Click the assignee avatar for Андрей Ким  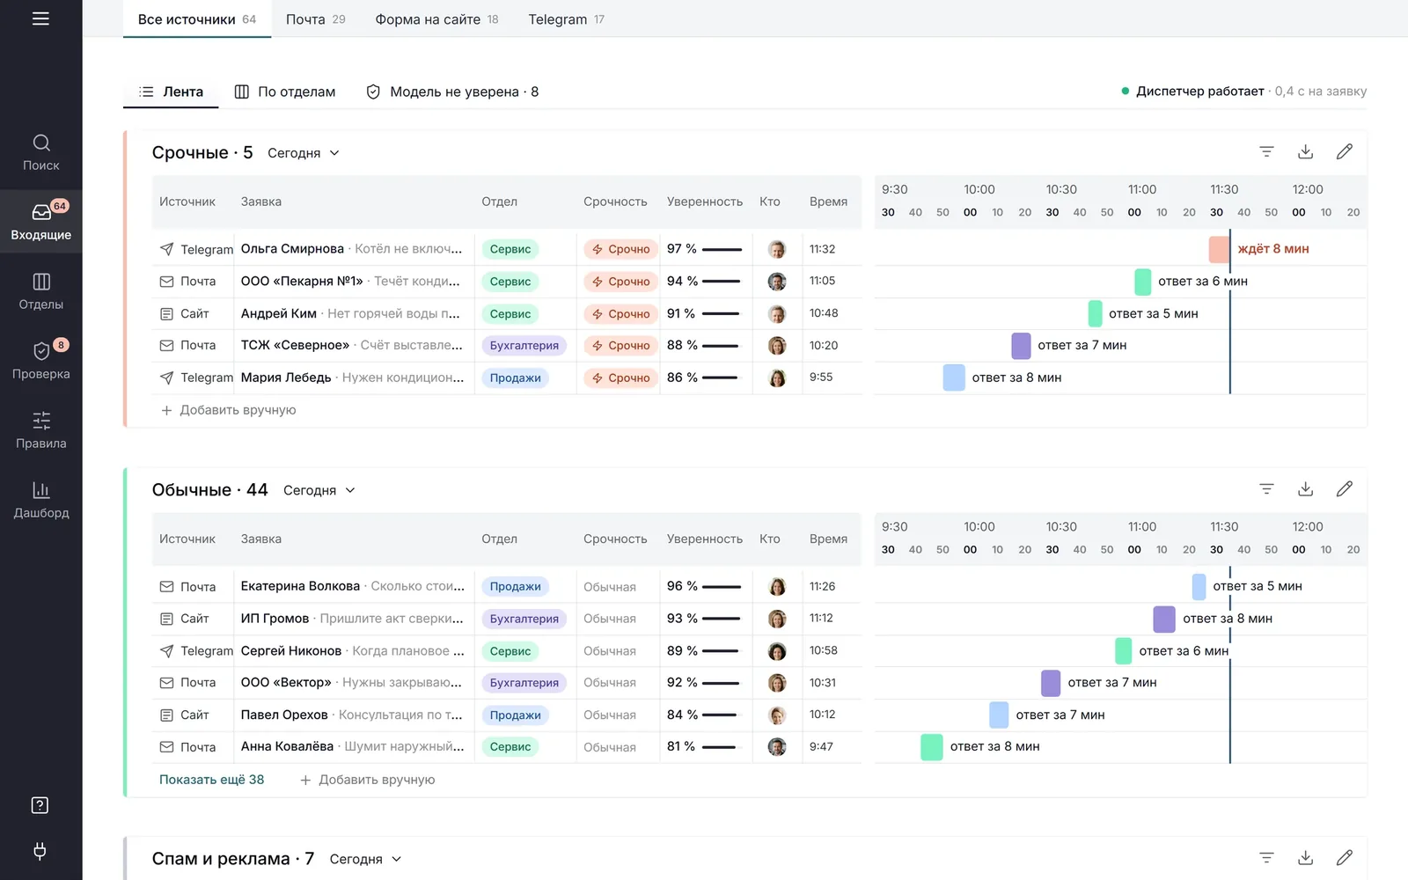(777, 314)
